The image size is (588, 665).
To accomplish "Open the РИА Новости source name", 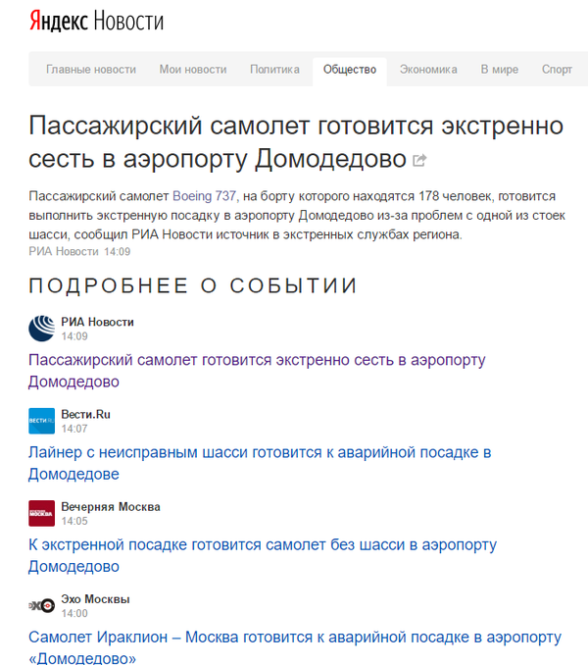I will pyautogui.click(x=97, y=322).
